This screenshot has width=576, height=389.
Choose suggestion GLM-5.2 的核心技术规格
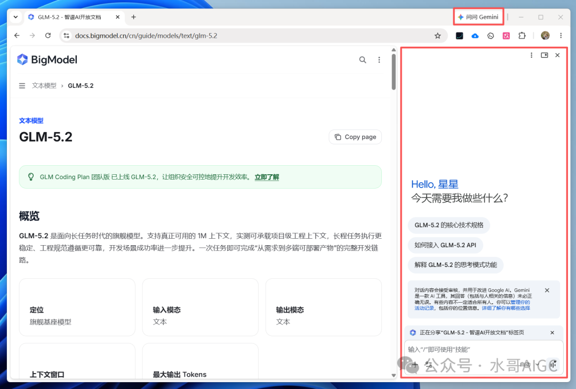coord(449,225)
